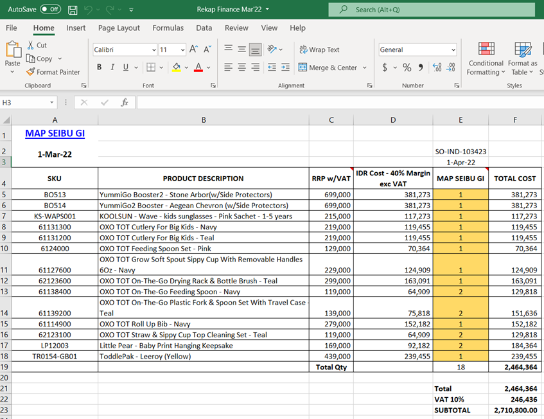Toggle Bottom Align button
This screenshot has height=419, width=544.
256,50
